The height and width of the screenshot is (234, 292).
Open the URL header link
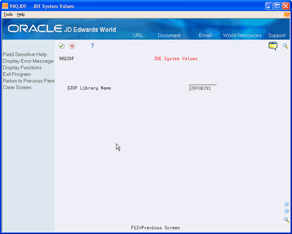(x=138, y=35)
